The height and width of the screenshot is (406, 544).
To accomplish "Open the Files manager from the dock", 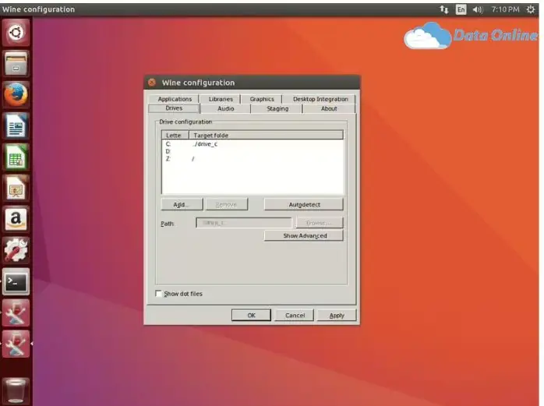I will 16,63.
